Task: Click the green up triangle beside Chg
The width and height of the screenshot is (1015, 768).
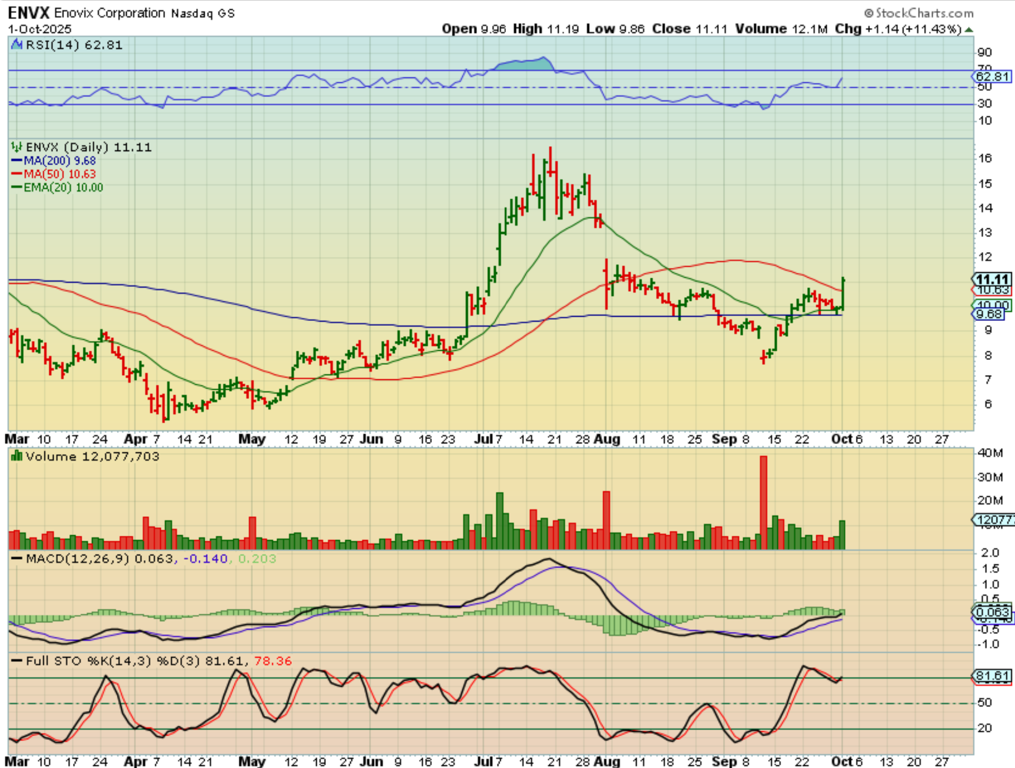Action: 969,30
